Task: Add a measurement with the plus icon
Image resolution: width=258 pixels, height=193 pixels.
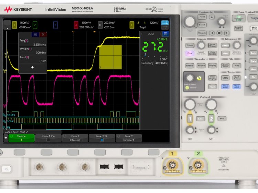Action: click(x=32, y=67)
